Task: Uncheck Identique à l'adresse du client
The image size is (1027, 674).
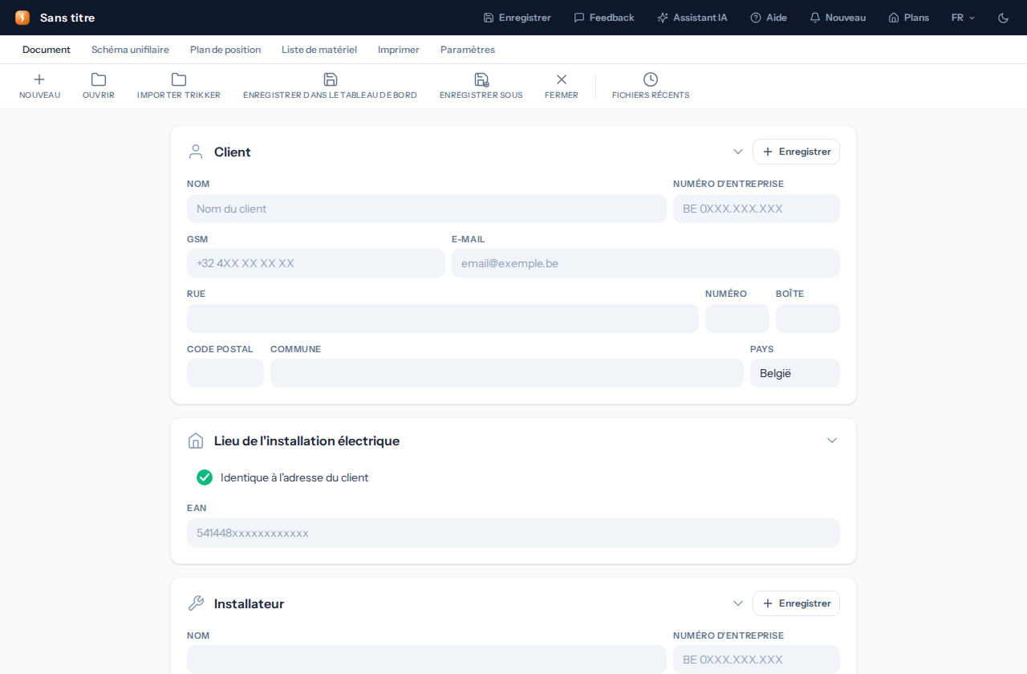Action: point(205,477)
